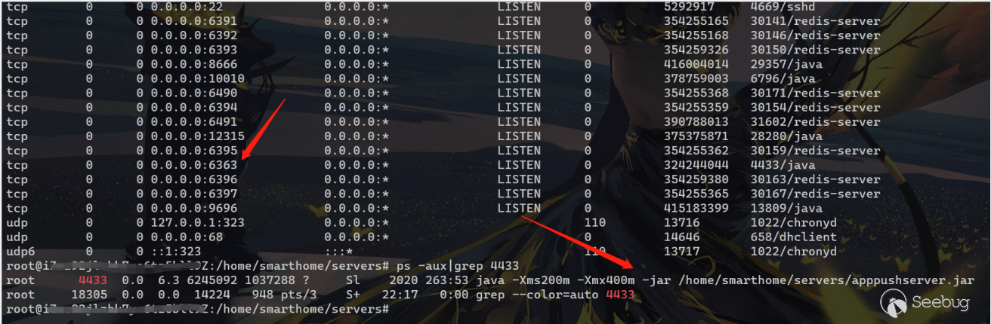Click the empty prompt on the last line
This screenshot has width=991, height=324.
point(197,310)
